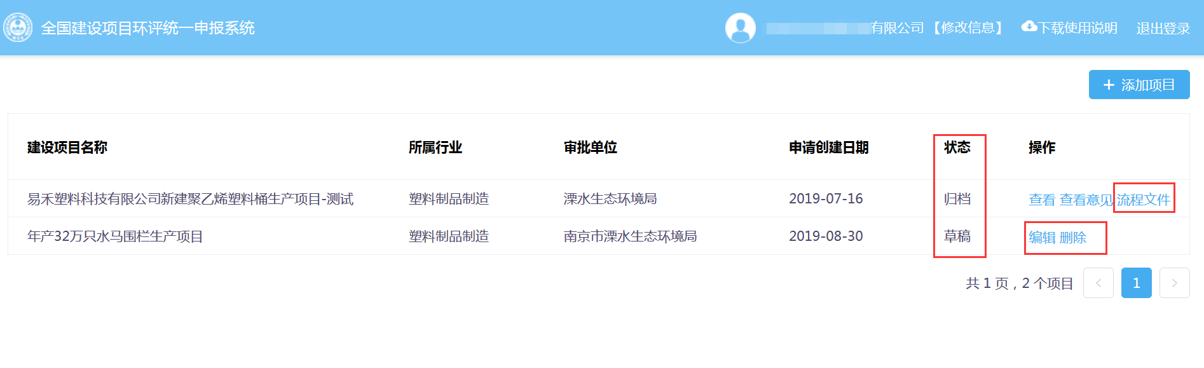
Task: Click the 状态 column header
Action: (x=957, y=147)
